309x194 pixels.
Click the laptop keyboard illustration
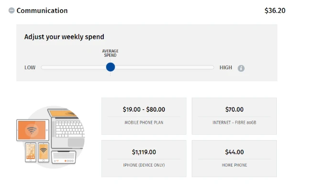[69, 129]
